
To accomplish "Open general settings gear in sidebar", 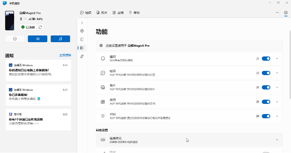I will pos(82,31).
